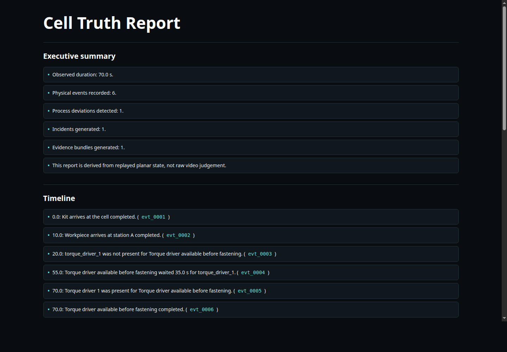Image resolution: width=507 pixels, height=352 pixels.
Task: Select the 'Observed duration: 70.0 s.' row
Action: tap(251, 75)
